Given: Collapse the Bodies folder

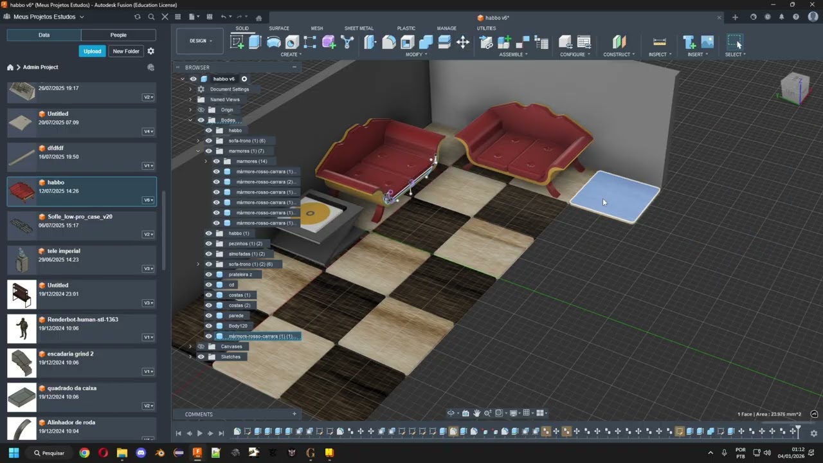Looking at the screenshot, I should pos(190,120).
